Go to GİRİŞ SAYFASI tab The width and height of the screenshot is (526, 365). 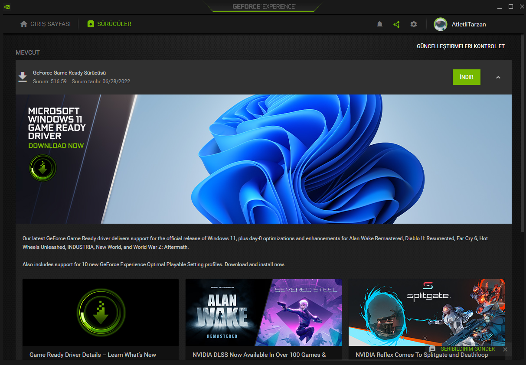point(46,24)
